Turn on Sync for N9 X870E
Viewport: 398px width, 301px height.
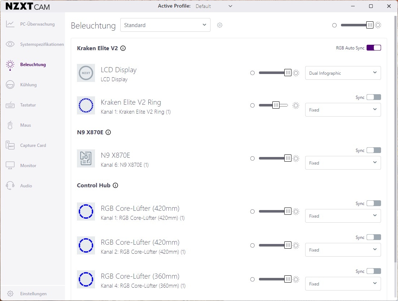coord(374,150)
